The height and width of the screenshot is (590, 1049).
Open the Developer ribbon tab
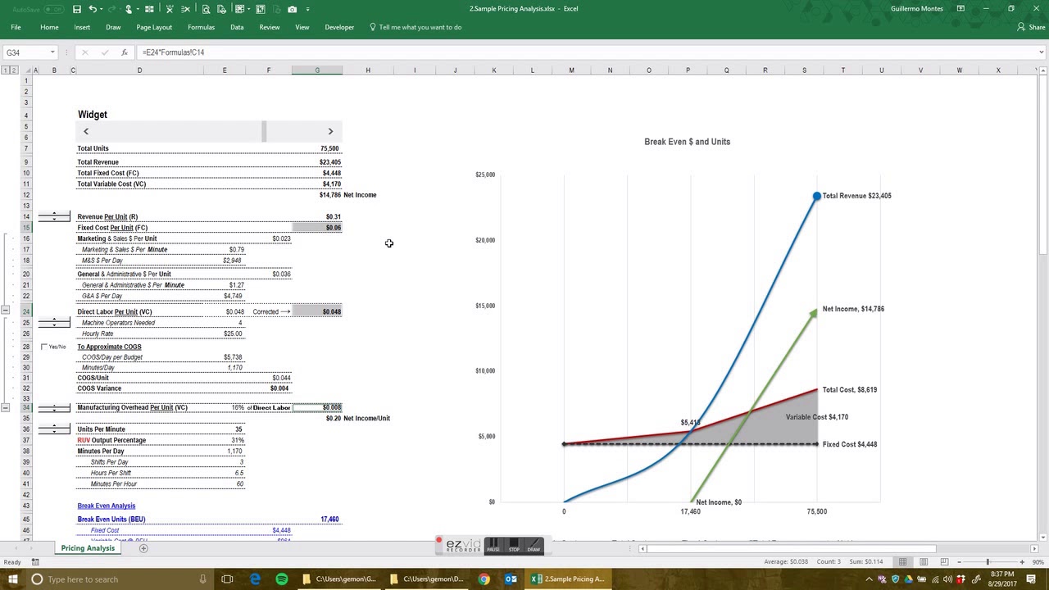click(x=339, y=27)
